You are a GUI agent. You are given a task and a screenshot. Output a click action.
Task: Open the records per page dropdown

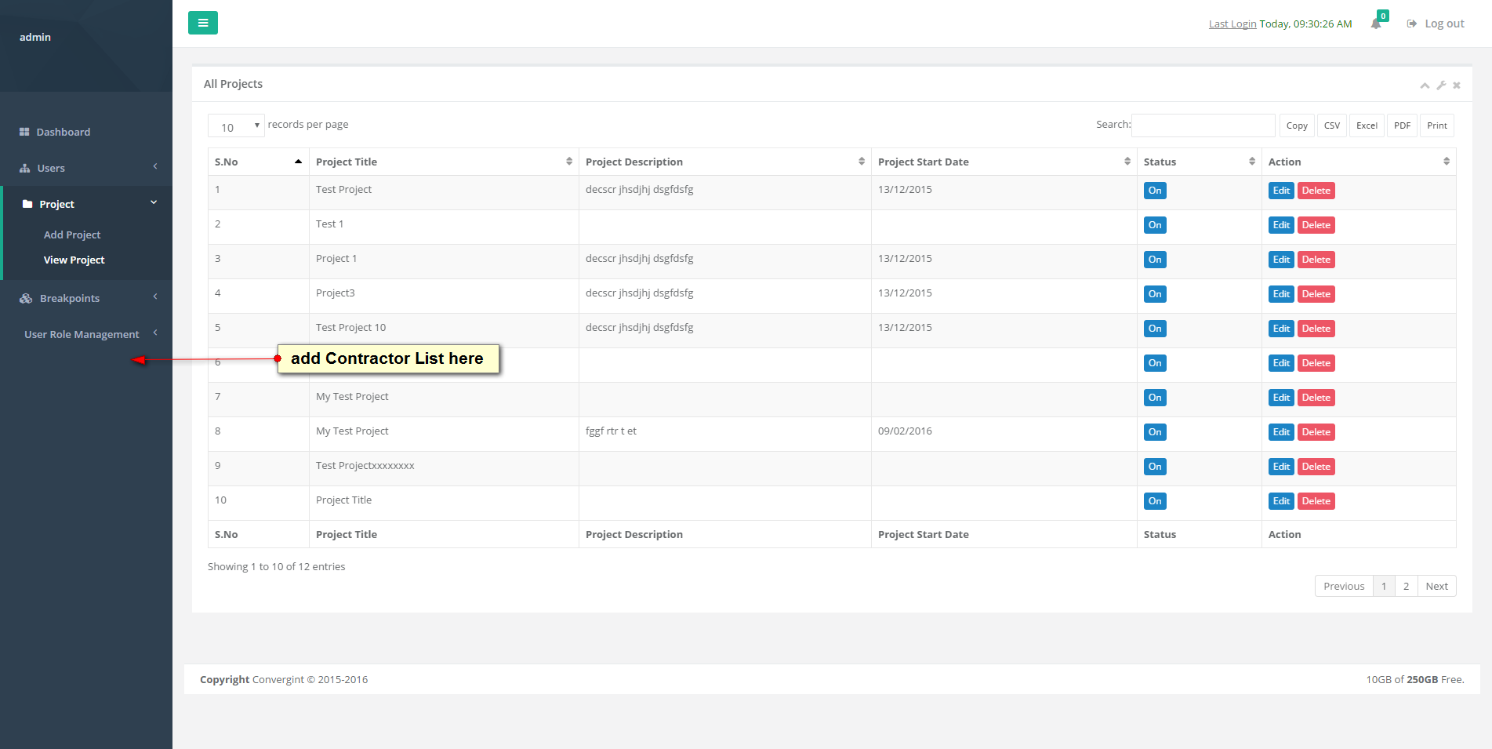[x=236, y=125]
